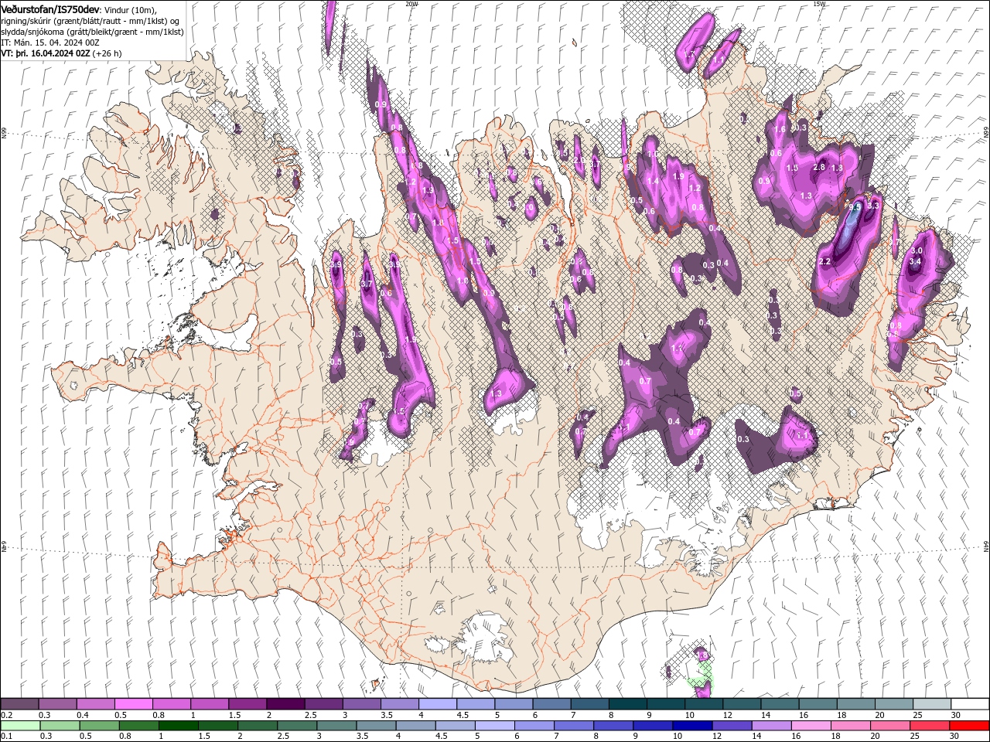990x742 pixels.
Task: Click the 'slydda/snjókoma' legend description line
Action: 91,32
